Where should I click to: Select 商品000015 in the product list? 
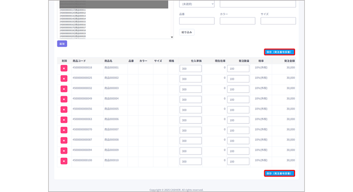73,22
